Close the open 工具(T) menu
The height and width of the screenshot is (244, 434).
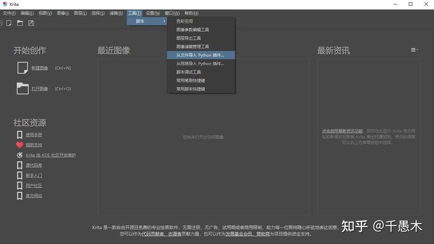click(134, 13)
